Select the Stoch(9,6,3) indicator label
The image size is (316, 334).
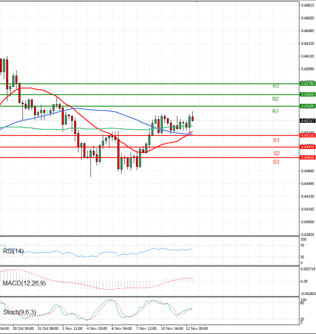click(x=19, y=313)
